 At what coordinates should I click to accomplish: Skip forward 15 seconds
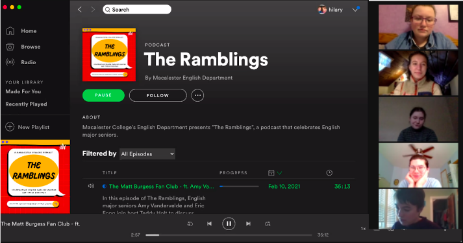(268, 224)
